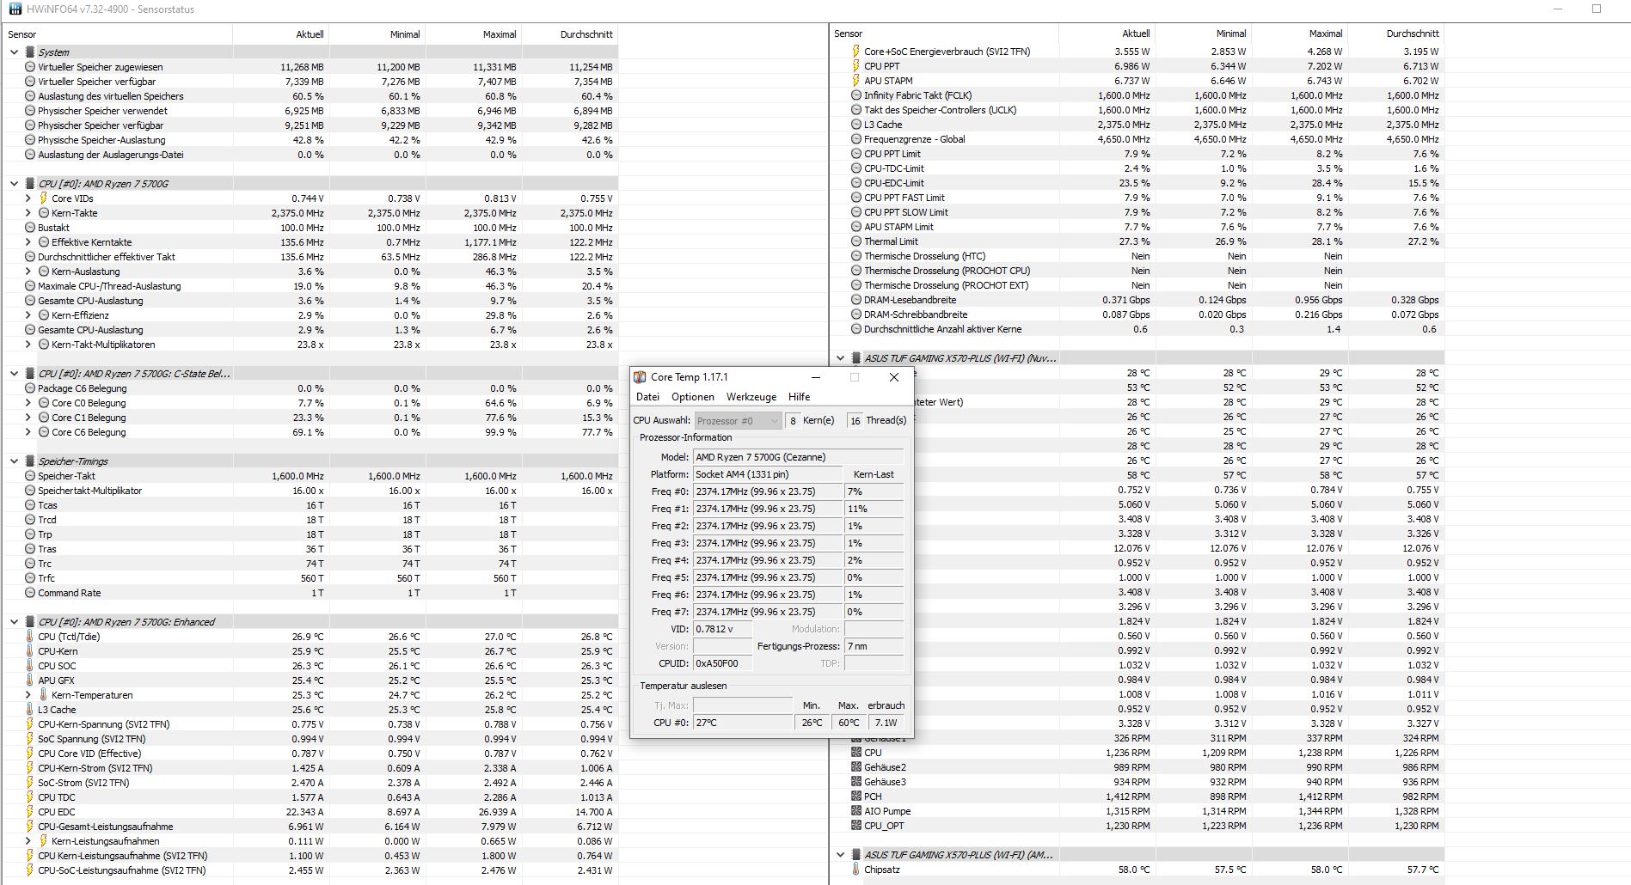
Task: Open the CPU Auswahl Prozessor #0 dropdown
Action: point(738,420)
